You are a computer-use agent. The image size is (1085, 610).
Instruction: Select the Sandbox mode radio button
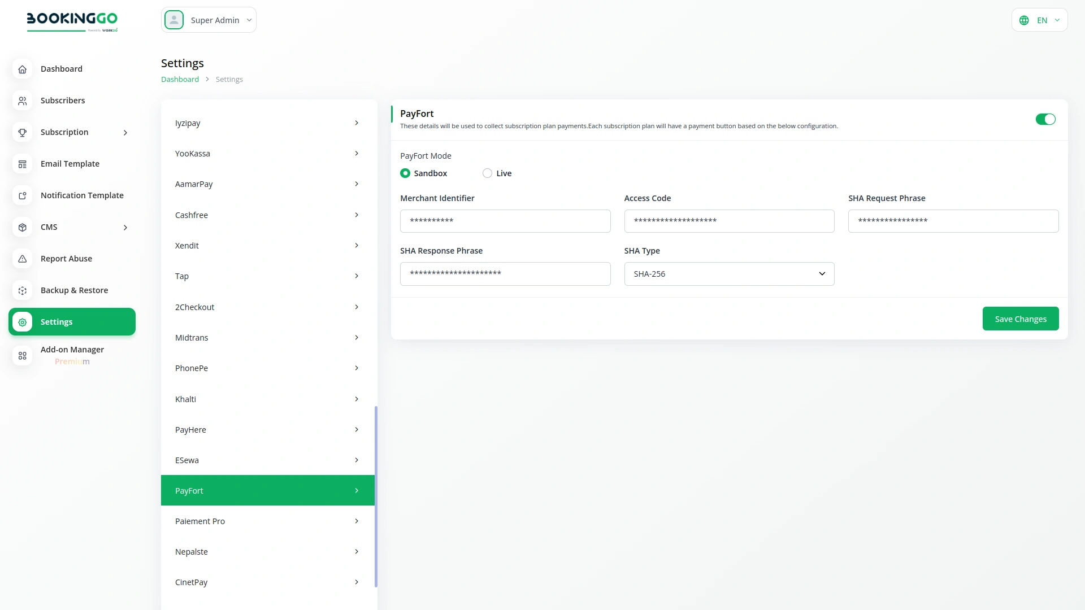405,173
